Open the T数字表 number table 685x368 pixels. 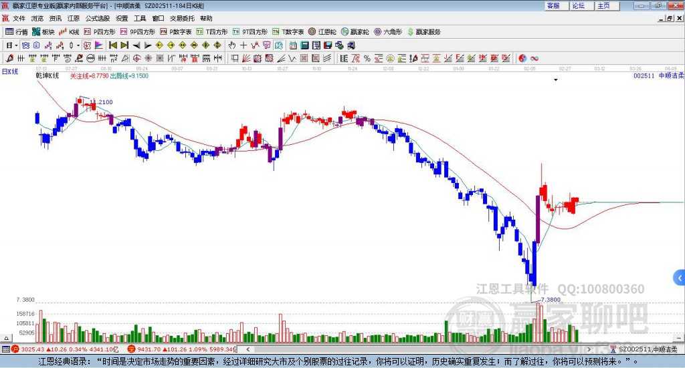pyautogui.click(x=288, y=31)
